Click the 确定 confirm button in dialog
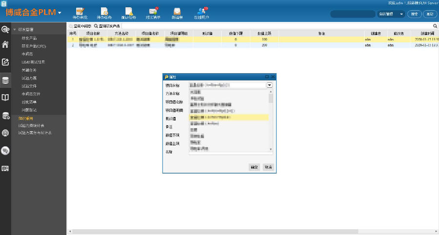The width and height of the screenshot is (439, 235). pos(254,167)
